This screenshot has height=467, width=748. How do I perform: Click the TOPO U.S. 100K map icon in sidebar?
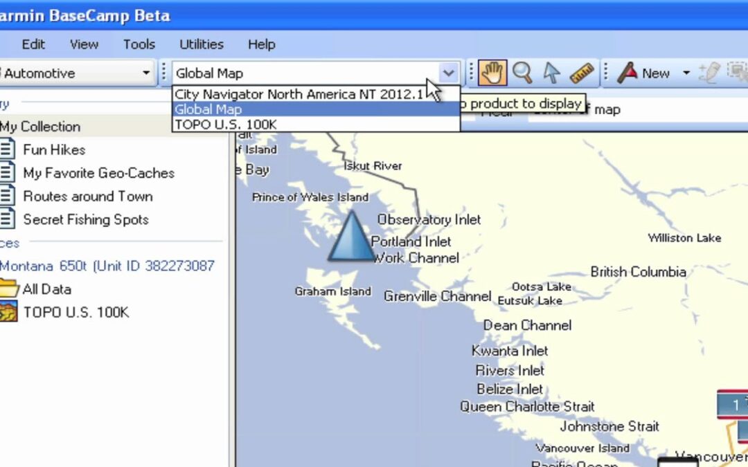pos(8,312)
